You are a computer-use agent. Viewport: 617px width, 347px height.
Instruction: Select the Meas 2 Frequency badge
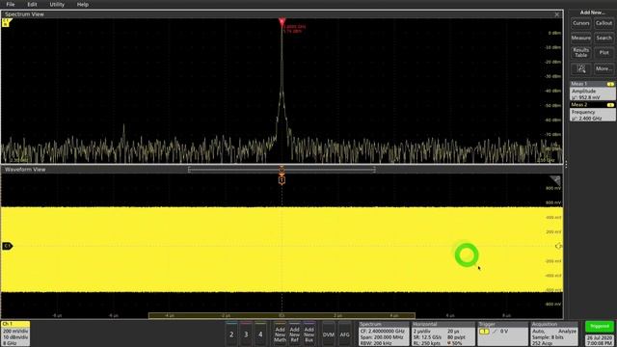(x=593, y=112)
